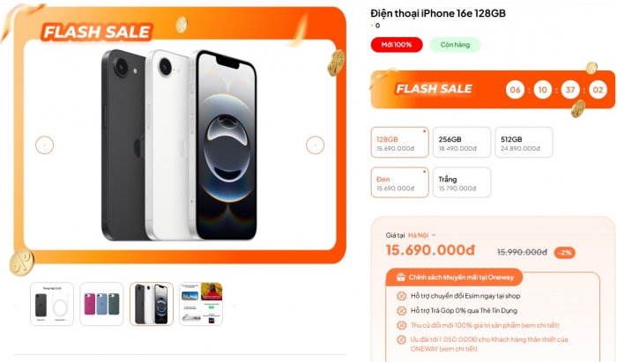Click the -2% discount badge
This screenshot has width=617, height=362.
pyautogui.click(x=565, y=252)
